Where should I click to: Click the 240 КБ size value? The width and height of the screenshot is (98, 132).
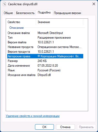pyautogui.click(x=42, y=61)
